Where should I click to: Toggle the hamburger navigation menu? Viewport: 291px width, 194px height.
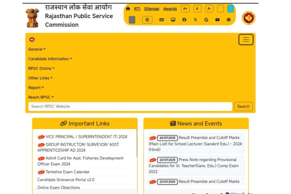point(246,39)
